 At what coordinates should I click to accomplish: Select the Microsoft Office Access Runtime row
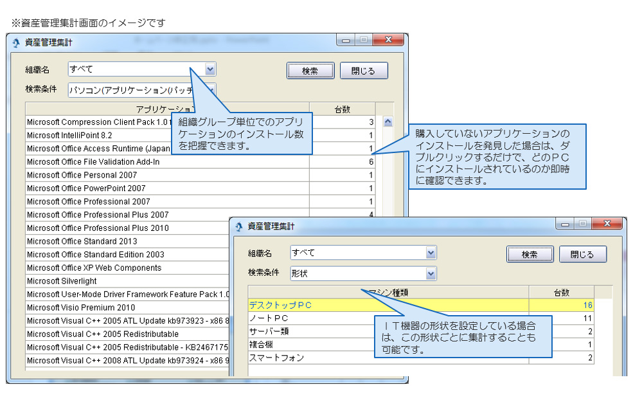(201, 149)
